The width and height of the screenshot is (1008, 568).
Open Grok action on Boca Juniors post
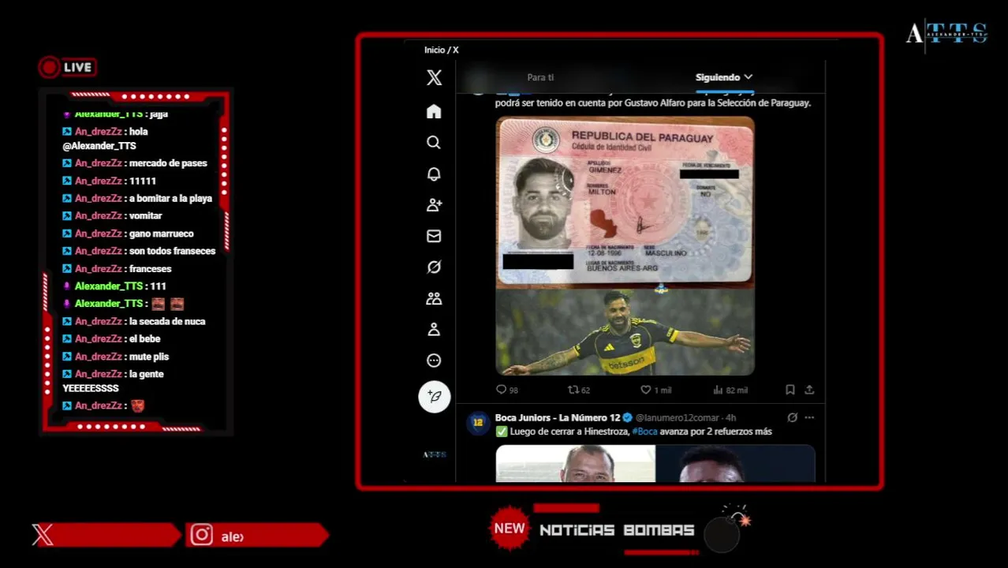[792, 417]
